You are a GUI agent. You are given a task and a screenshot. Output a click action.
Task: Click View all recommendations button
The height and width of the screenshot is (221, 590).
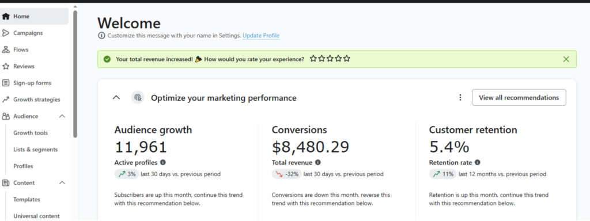point(519,97)
